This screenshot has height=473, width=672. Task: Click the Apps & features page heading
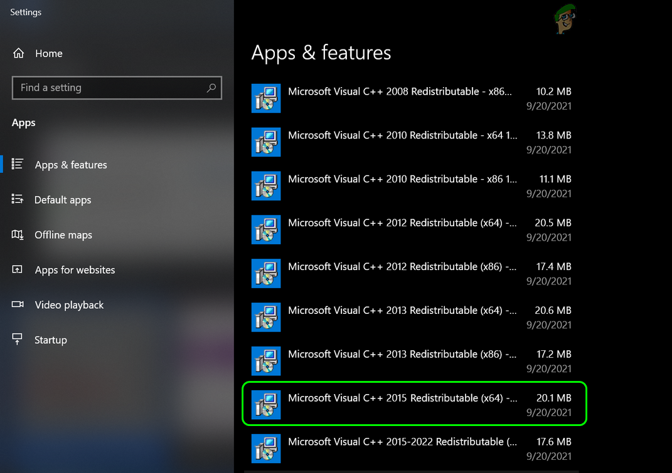[x=321, y=53]
